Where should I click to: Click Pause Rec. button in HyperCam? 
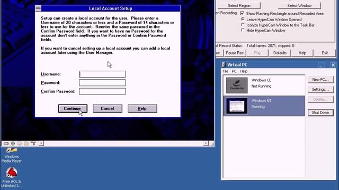click(235, 53)
